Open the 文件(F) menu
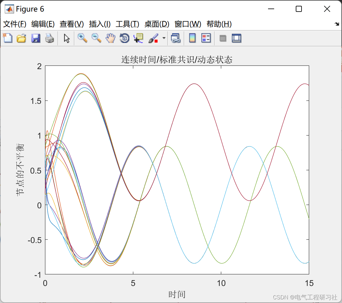Screen dimensions: 342x303 15,24
